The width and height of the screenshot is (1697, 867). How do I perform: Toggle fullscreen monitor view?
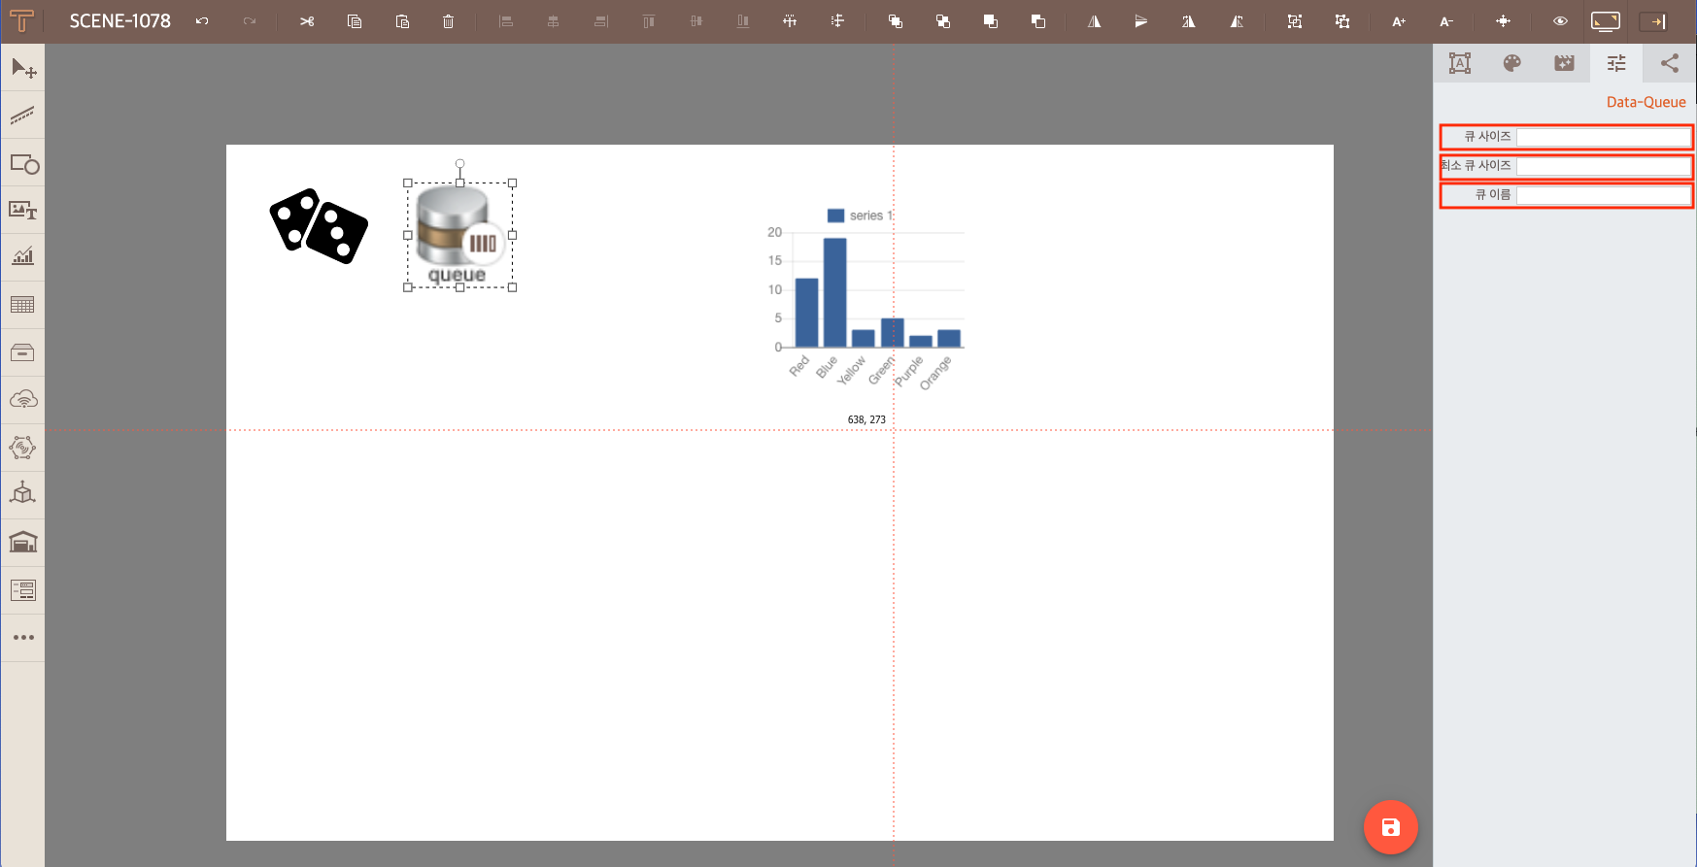pyautogui.click(x=1606, y=21)
